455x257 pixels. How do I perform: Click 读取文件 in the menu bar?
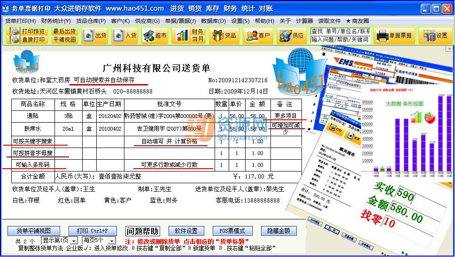coord(329,21)
